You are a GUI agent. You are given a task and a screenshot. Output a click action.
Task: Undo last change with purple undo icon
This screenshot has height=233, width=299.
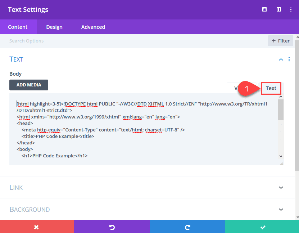click(x=112, y=227)
